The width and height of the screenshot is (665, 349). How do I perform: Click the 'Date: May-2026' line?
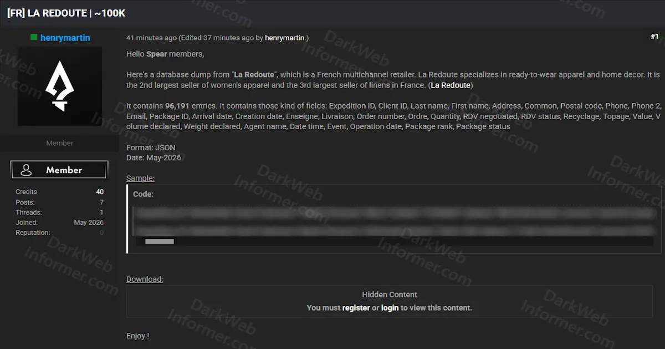154,158
